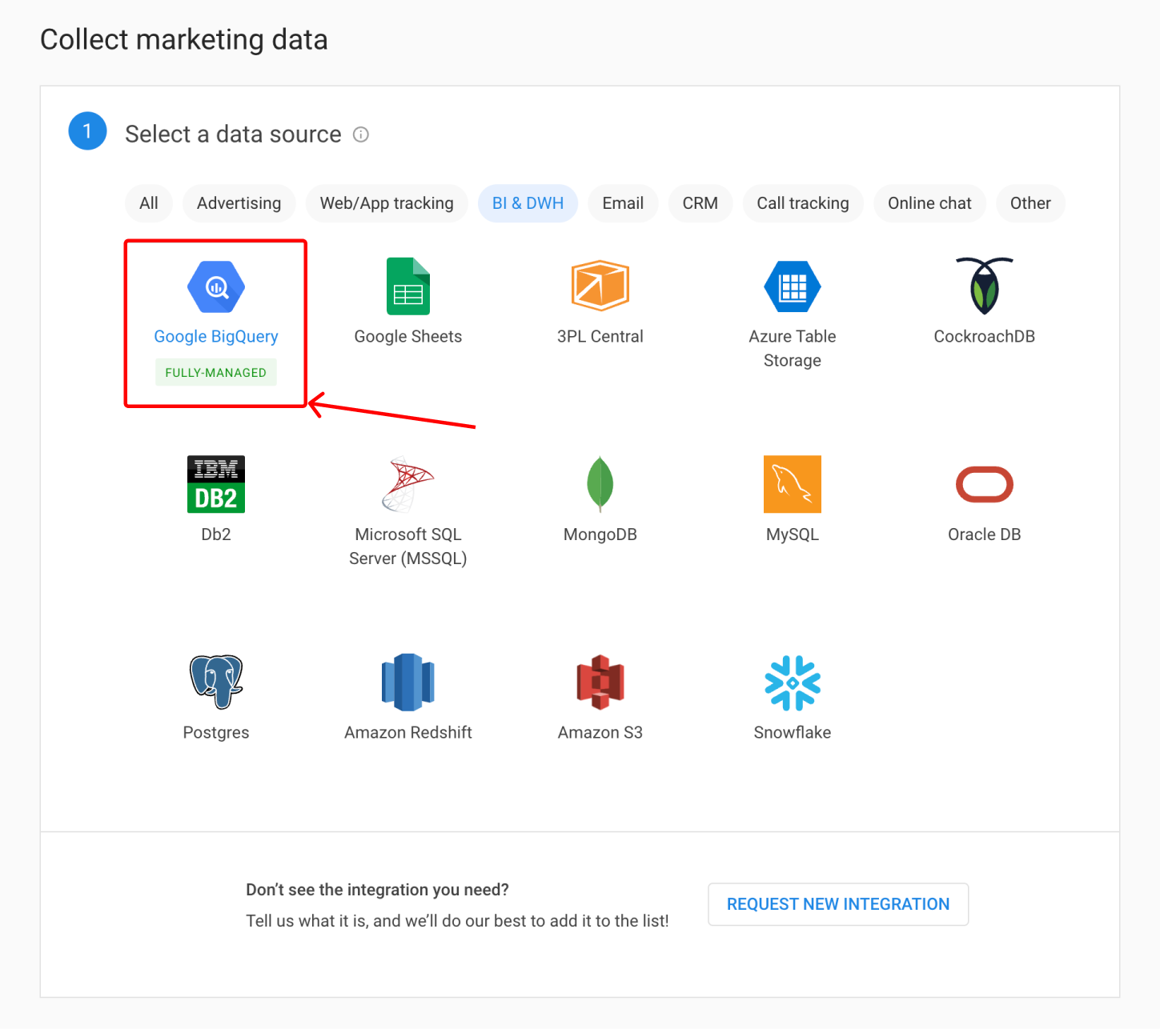Viewport: 1160px width, 1029px height.
Task: Choose the CockroachDB icon
Action: coord(985,286)
